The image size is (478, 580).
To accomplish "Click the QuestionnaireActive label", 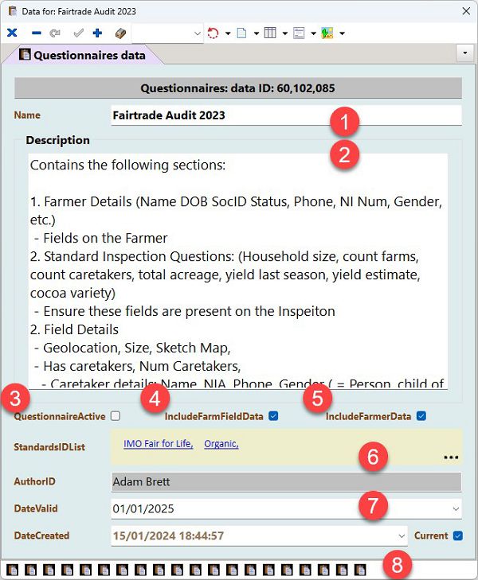I will pyautogui.click(x=60, y=416).
